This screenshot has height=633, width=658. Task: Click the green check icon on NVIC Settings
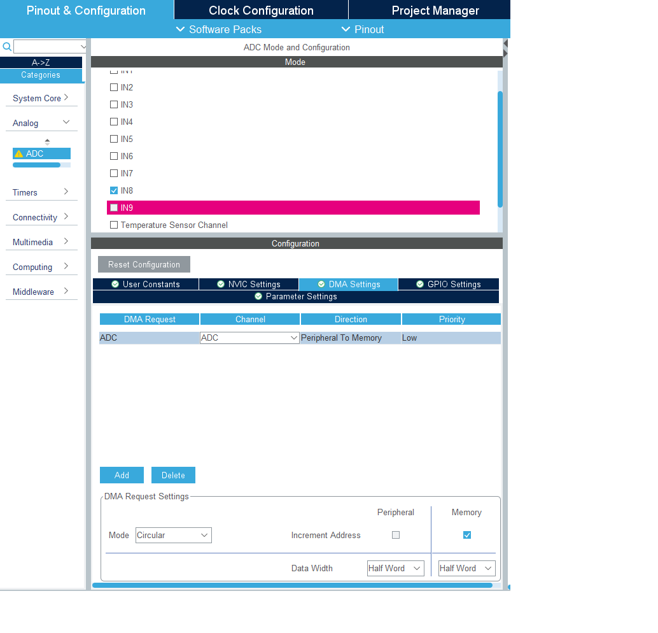click(221, 285)
